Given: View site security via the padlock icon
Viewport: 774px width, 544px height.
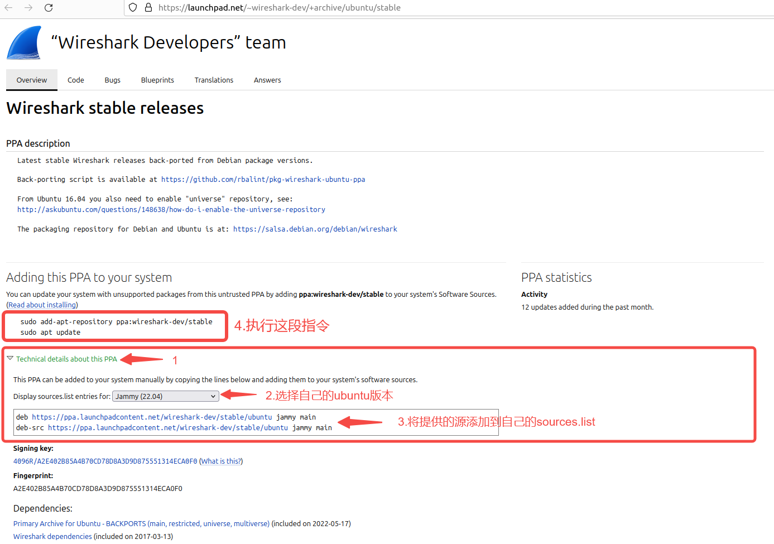Looking at the screenshot, I should click(x=148, y=8).
